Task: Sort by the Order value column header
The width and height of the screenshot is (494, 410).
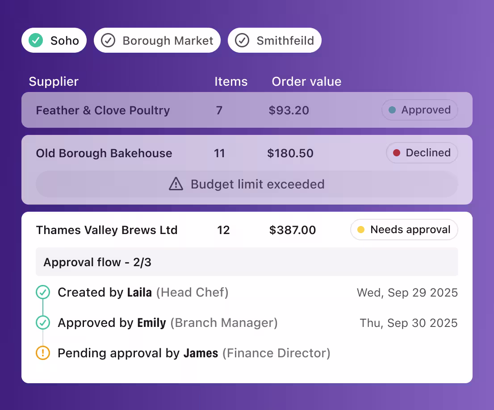Action: [306, 81]
